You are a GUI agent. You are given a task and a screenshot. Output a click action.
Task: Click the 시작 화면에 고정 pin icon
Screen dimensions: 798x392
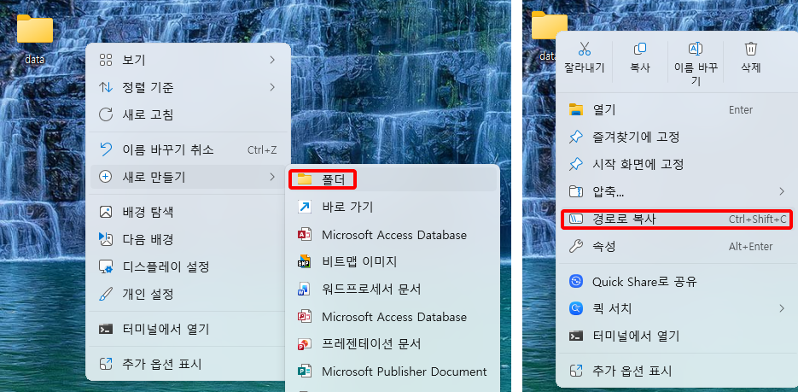575,165
